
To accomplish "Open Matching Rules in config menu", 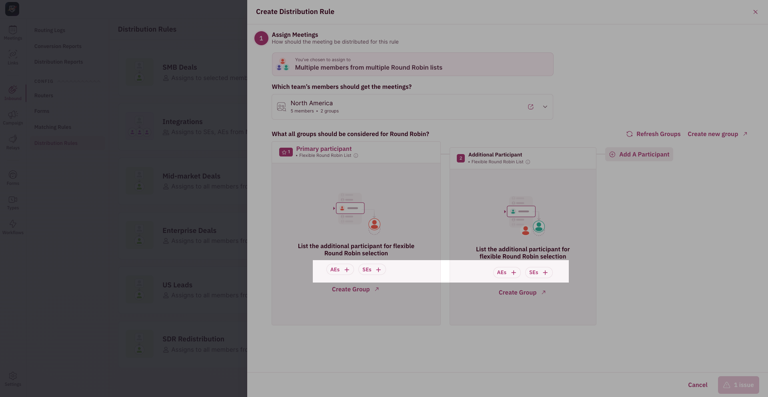I will 53,127.
